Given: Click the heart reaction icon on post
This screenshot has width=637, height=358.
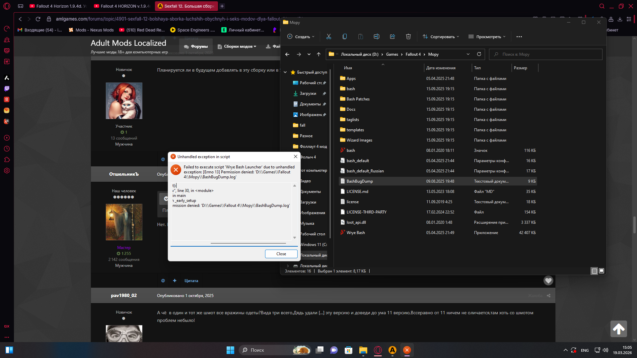Looking at the screenshot, I should (548, 280).
